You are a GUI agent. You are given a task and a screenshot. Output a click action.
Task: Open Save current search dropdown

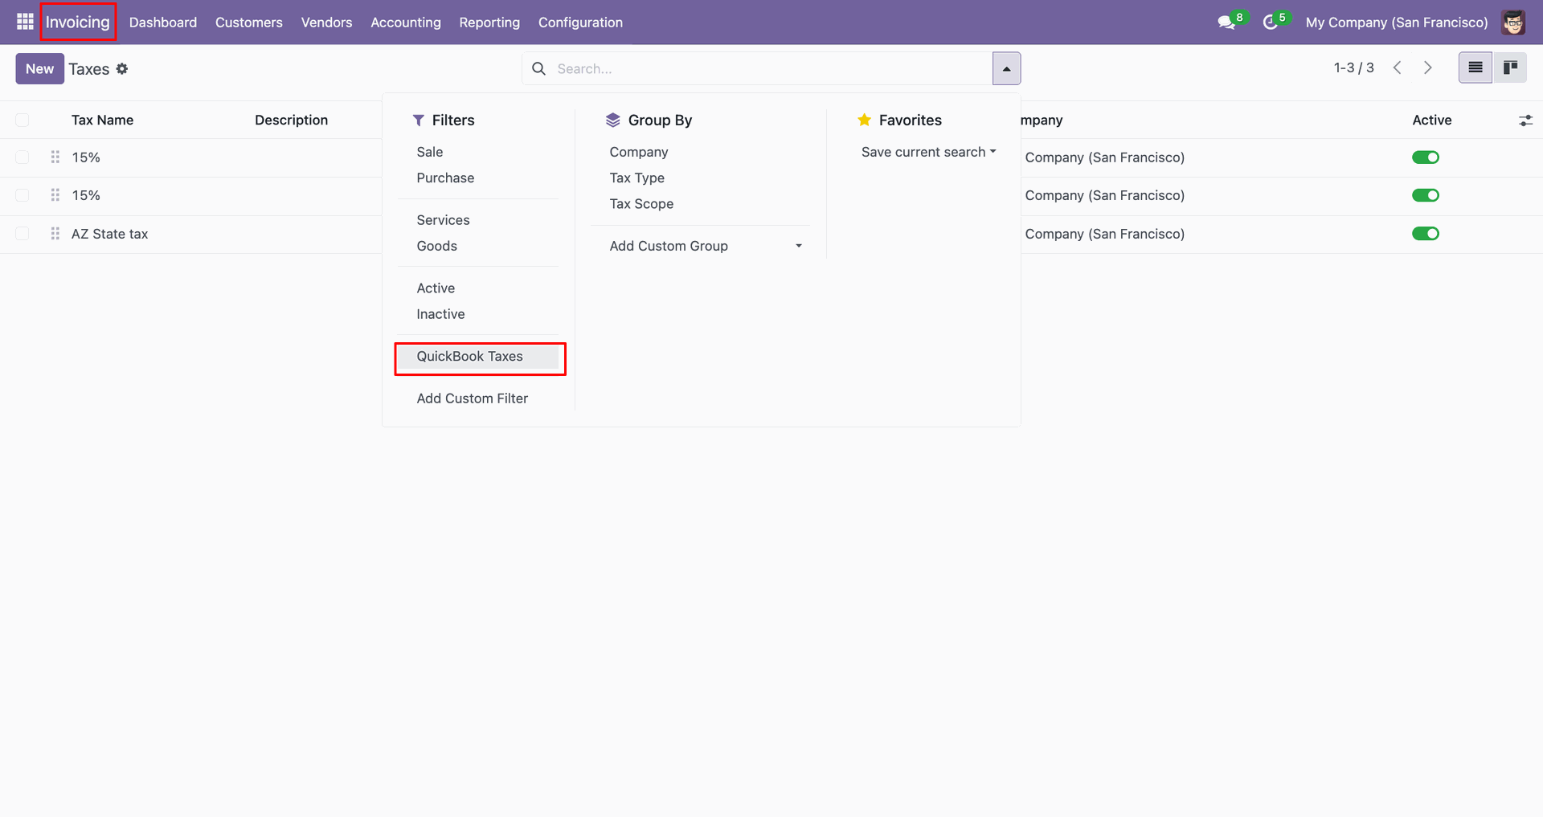click(928, 152)
